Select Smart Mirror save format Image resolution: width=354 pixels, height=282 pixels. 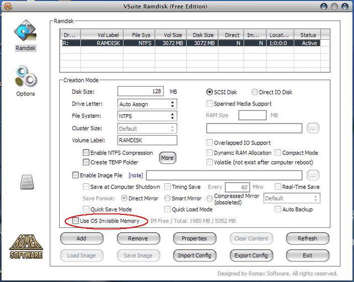tap(167, 198)
